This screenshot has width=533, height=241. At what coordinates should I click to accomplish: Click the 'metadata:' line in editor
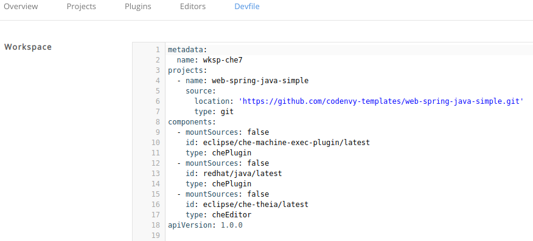click(187, 50)
